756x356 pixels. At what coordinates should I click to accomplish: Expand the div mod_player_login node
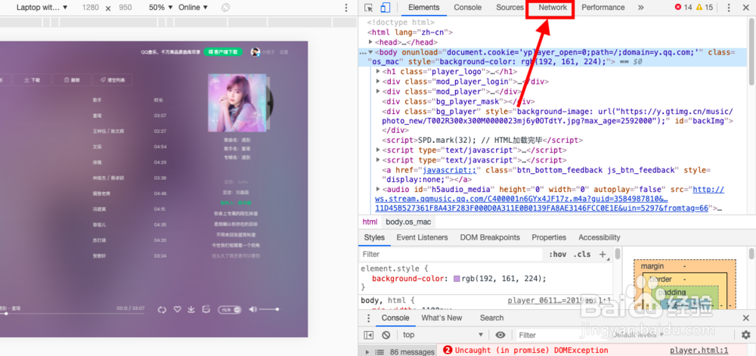coord(379,82)
